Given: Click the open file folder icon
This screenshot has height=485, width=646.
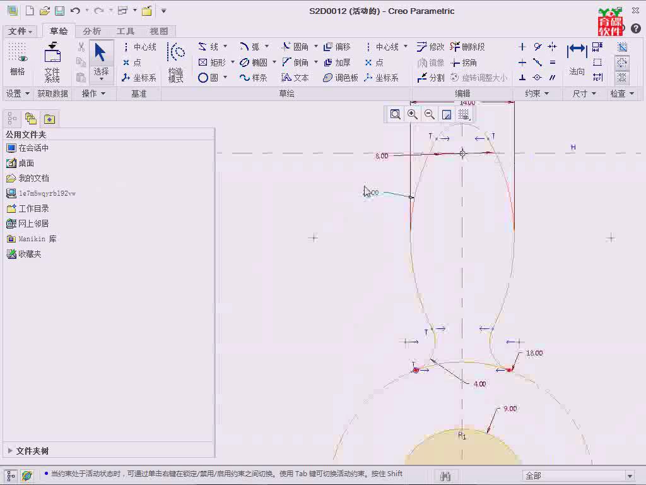Looking at the screenshot, I should point(45,11).
